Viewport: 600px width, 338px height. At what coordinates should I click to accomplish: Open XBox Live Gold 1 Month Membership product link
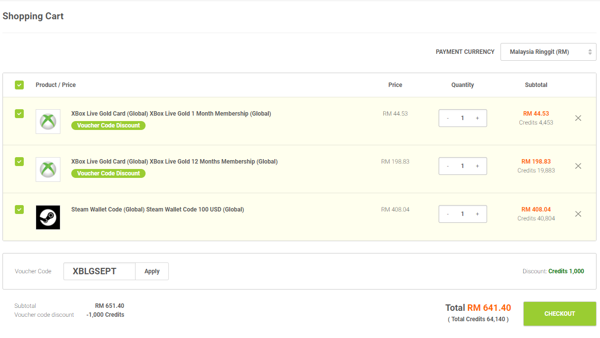tap(171, 114)
